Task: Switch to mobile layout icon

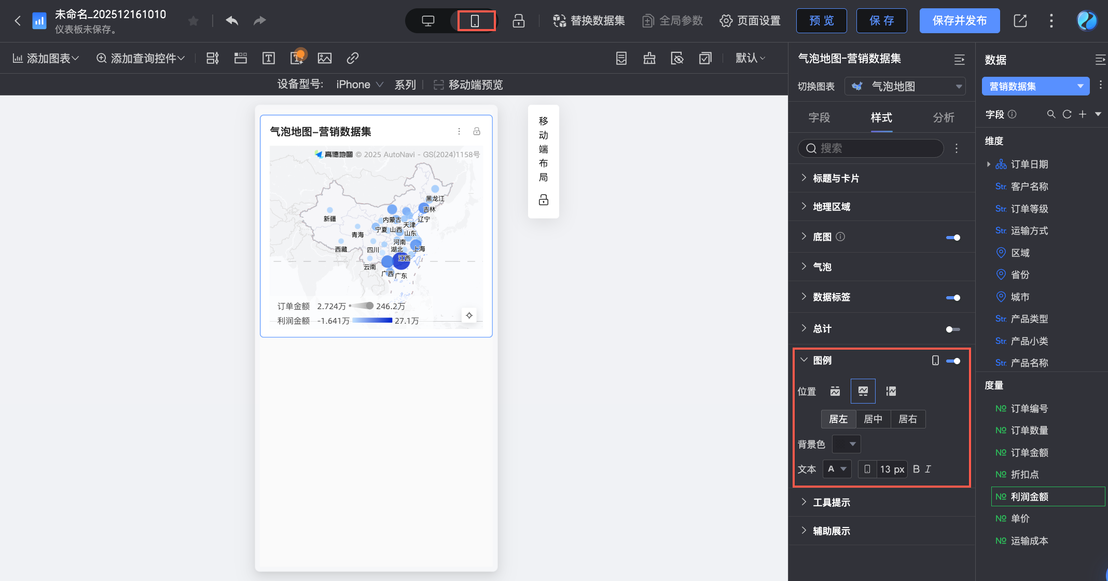Action: [x=475, y=21]
